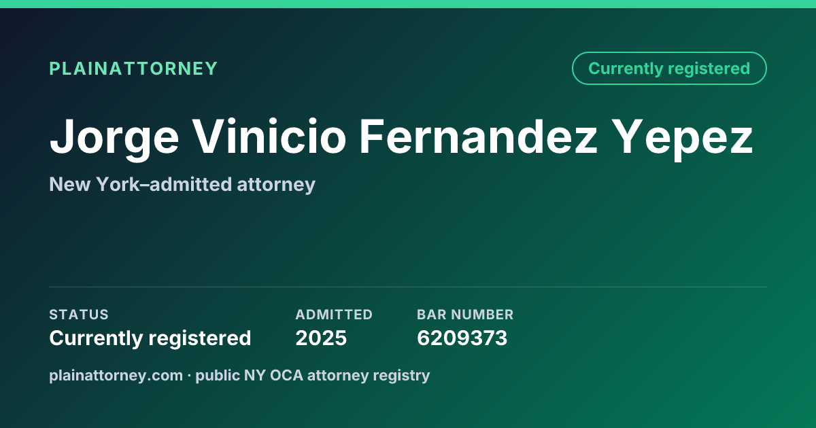Select the ADMITTED field label
Screen dimensions: 816x428
pos(334,315)
